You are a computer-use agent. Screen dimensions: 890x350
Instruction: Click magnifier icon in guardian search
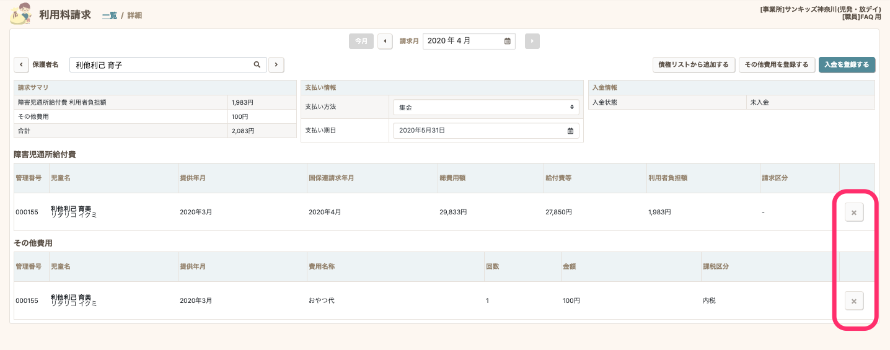(x=257, y=64)
